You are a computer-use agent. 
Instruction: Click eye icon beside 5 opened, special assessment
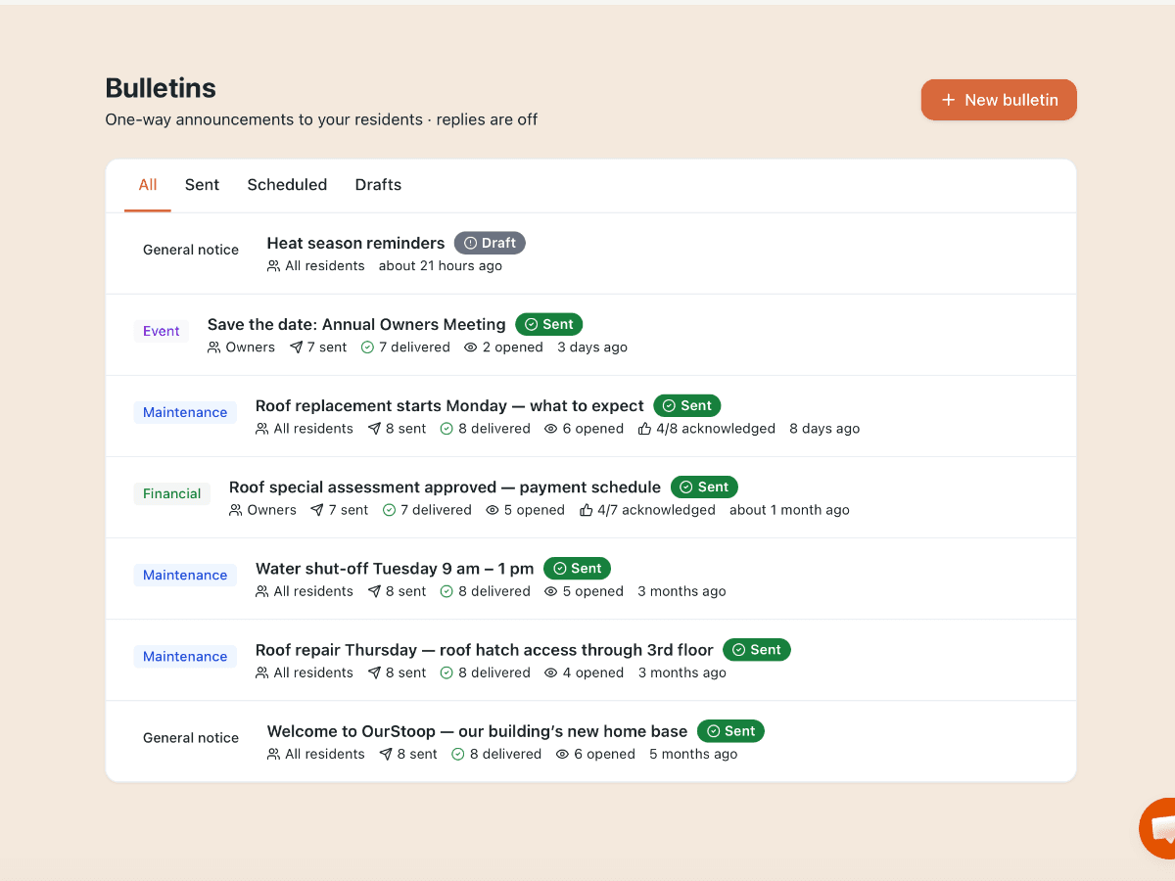click(493, 510)
